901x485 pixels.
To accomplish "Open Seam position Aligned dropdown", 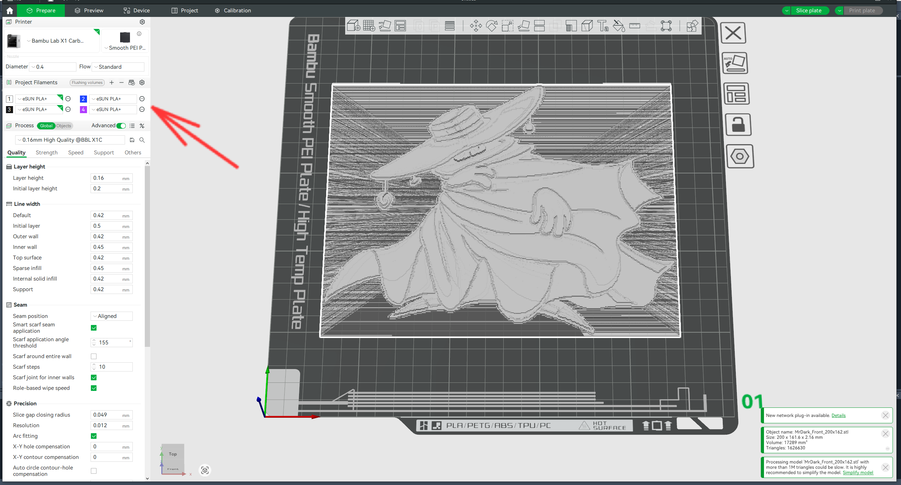I will click(112, 316).
